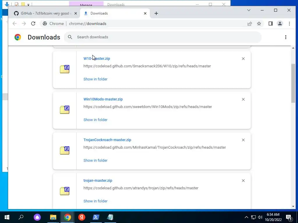Open the TrojanCockroach-master.zip file link
The height and width of the screenshot is (223, 298).
tap(107, 140)
